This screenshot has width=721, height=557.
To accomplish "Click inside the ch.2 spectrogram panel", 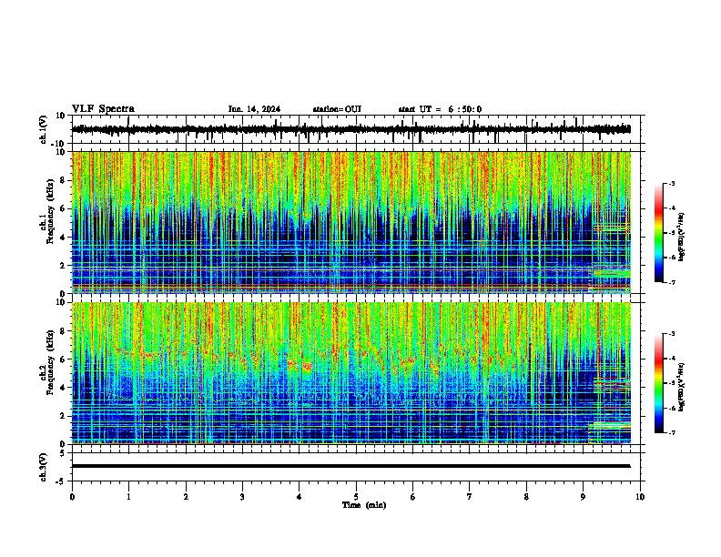I will (351, 373).
